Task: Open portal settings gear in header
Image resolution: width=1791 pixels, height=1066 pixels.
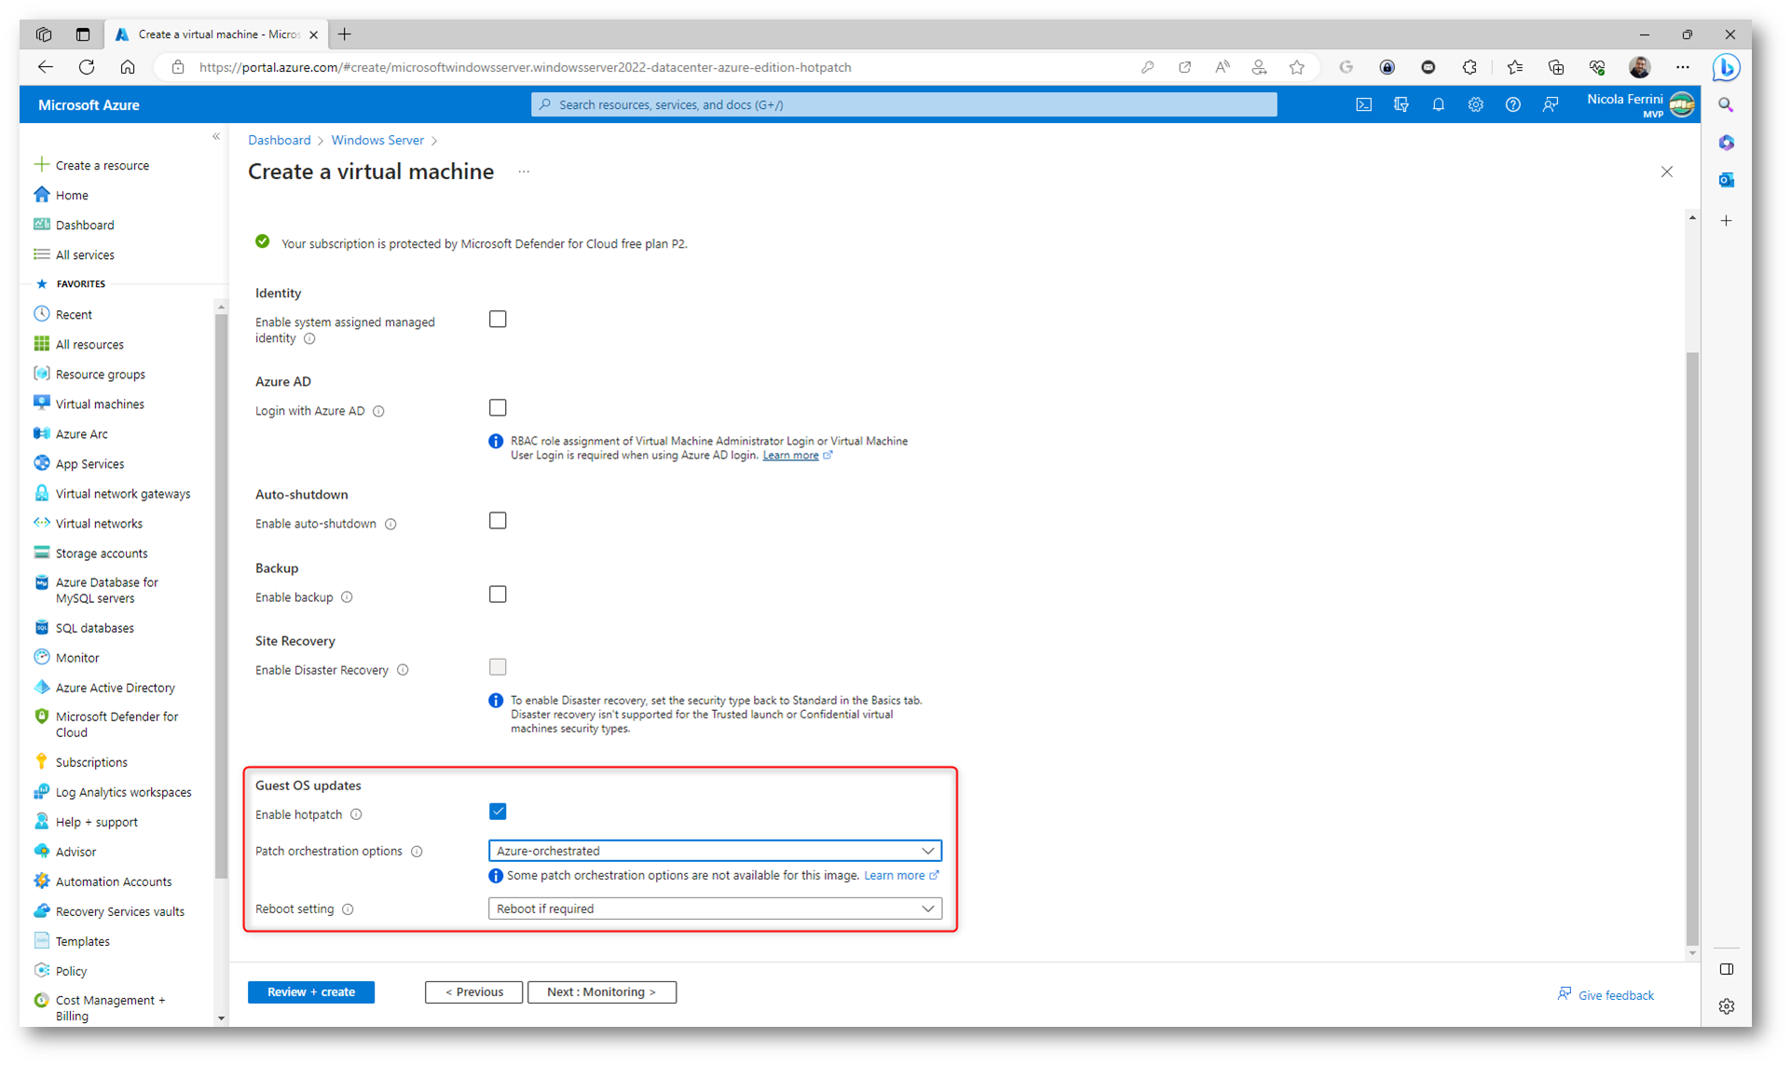Action: 1475,105
